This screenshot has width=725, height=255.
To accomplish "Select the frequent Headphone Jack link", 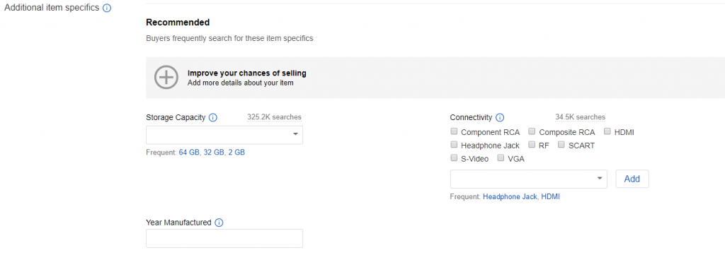I will click(510, 196).
